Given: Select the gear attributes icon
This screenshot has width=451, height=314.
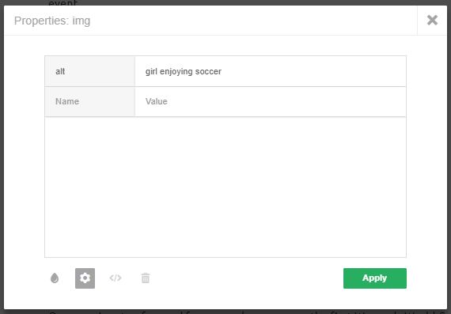Looking at the screenshot, I should (x=85, y=278).
